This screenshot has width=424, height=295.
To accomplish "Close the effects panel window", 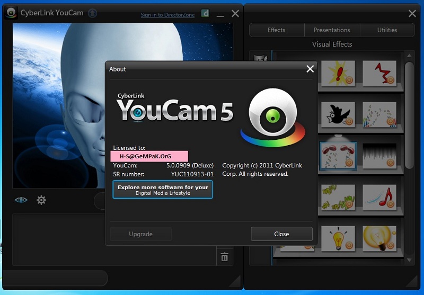I will tap(412, 13).
